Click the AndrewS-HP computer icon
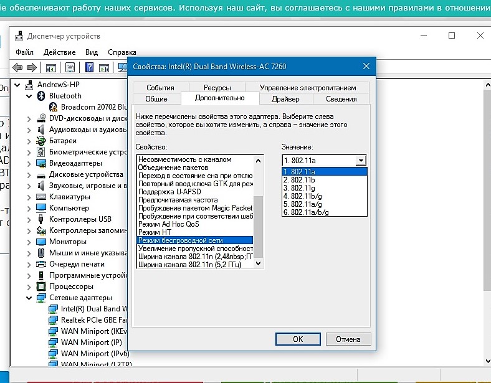This screenshot has width=491, height=383. point(29,85)
